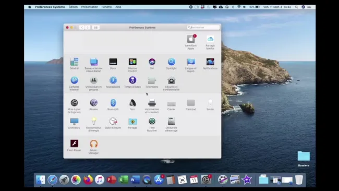
Task: Open the Extensions preferences pane
Action: (x=152, y=80)
